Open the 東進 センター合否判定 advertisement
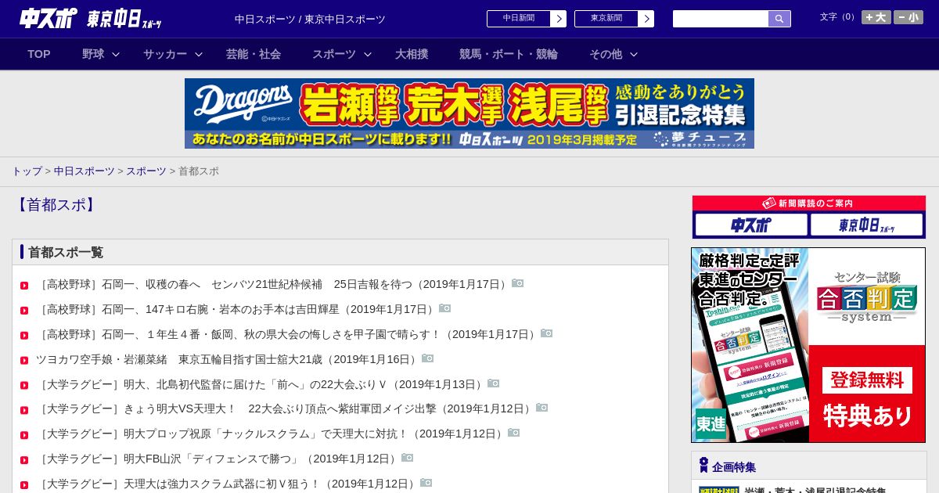The height and width of the screenshot is (493, 939). tap(808, 345)
